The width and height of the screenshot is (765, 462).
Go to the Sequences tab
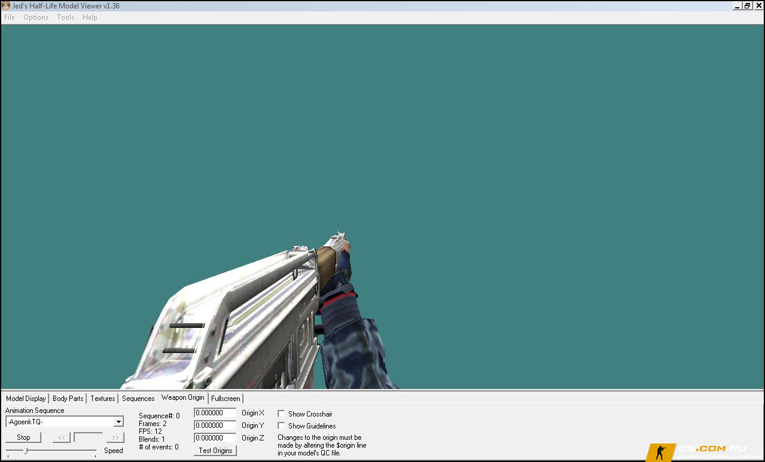point(138,399)
